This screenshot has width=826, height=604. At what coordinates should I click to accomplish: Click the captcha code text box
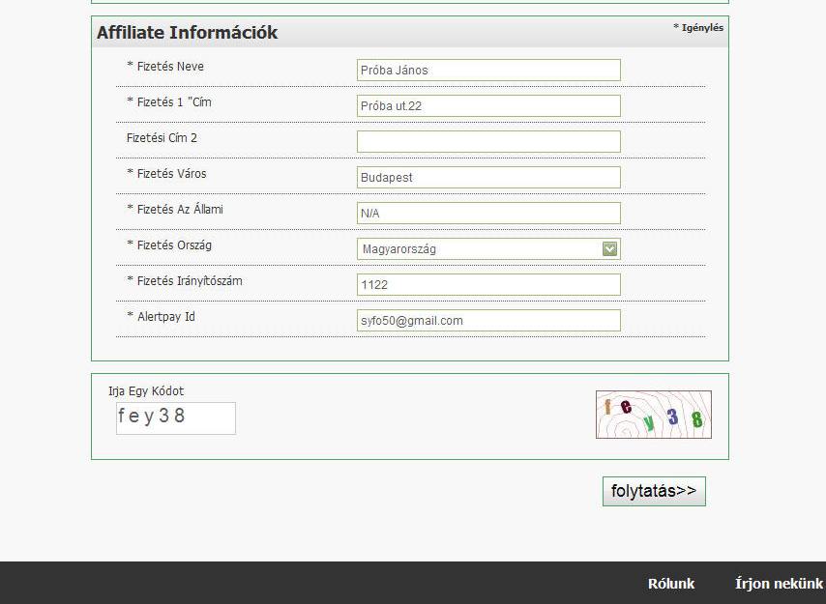(x=175, y=417)
